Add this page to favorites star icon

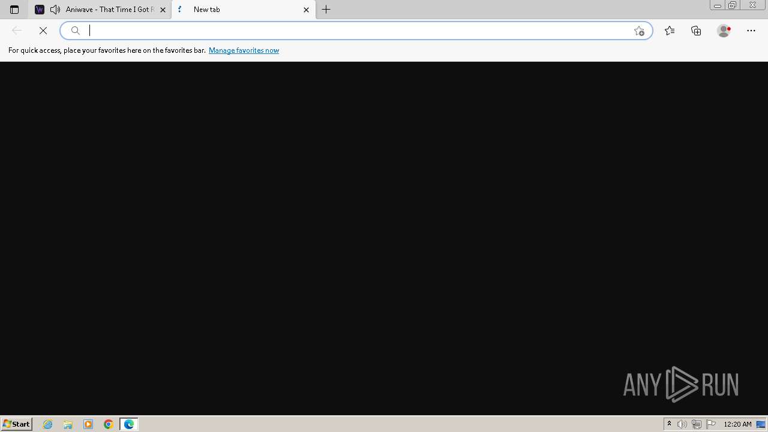click(639, 31)
